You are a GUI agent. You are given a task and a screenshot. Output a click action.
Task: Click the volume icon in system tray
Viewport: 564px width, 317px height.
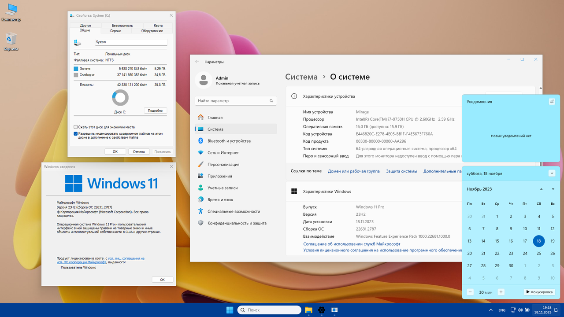(520, 310)
